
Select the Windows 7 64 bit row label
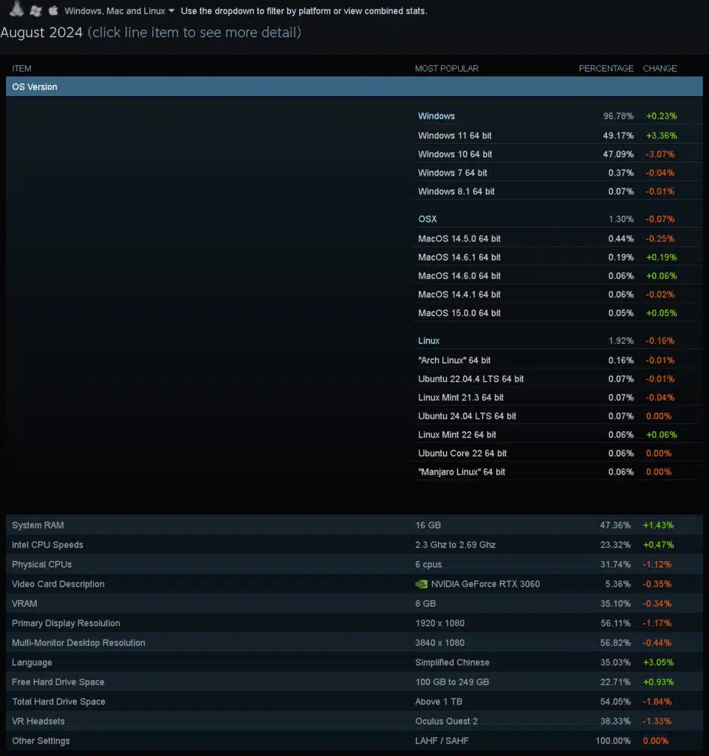(x=453, y=173)
